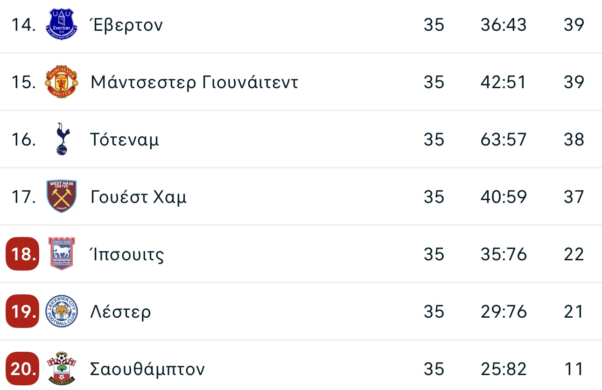The height and width of the screenshot is (390, 602).
Task: Select the Tottenham cockerel logo
Action: coord(62,139)
